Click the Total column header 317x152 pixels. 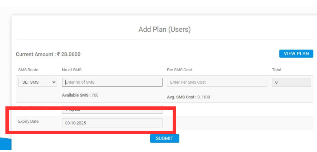[x=276, y=70]
